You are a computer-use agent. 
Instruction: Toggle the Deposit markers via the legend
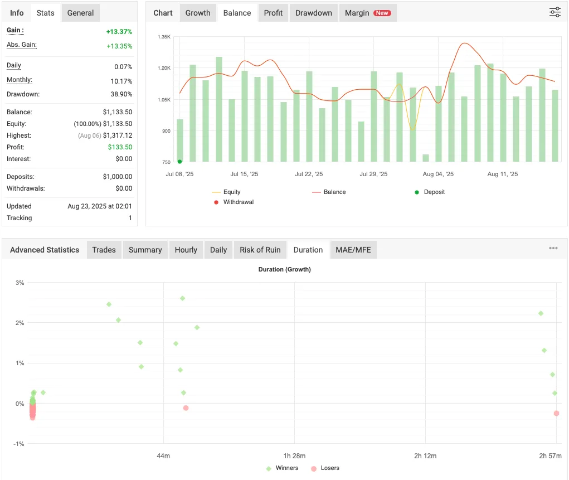(x=416, y=192)
